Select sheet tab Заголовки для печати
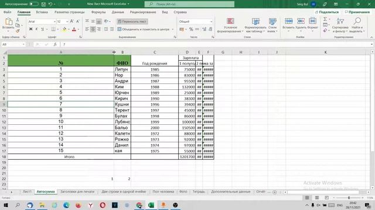The image size is (375, 210). 77,192
